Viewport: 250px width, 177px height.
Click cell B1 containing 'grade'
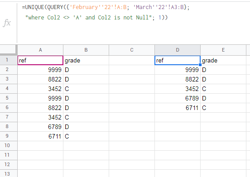[86, 60]
